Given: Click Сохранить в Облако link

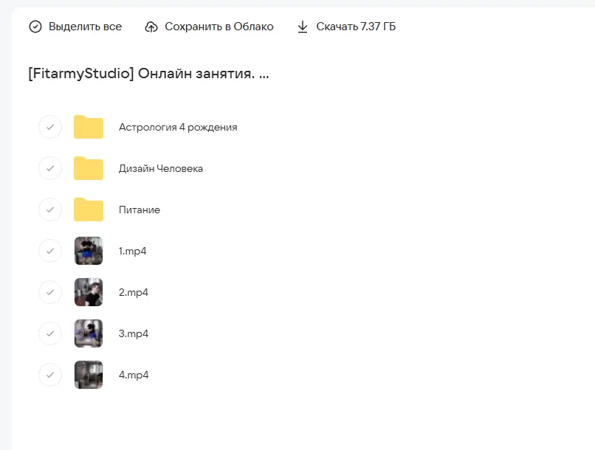Looking at the screenshot, I should pyautogui.click(x=219, y=26).
